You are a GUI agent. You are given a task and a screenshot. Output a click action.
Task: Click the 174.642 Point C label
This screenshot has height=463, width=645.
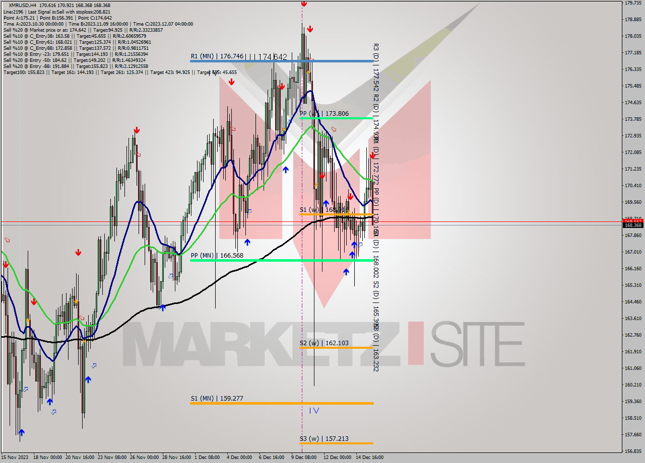[x=273, y=57]
